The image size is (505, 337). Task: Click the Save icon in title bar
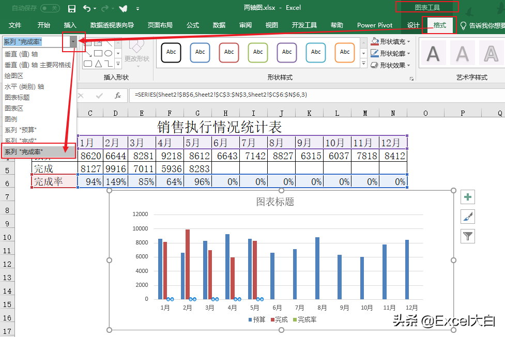(x=72, y=8)
